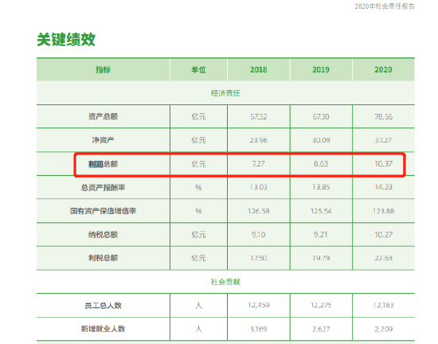
Task: Click the 19.79 value cell
Action: pos(321,258)
